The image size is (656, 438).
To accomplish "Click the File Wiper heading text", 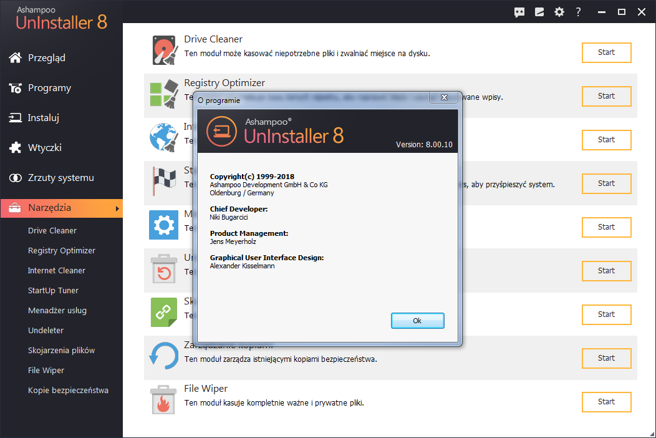I will coord(206,389).
